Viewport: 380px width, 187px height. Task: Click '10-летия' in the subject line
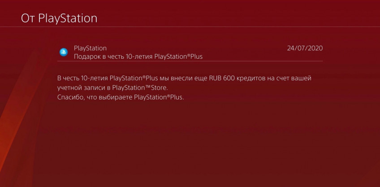[x=139, y=57]
